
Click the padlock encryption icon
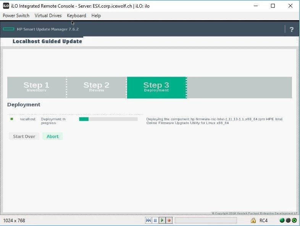(253, 220)
